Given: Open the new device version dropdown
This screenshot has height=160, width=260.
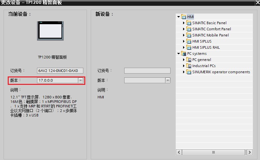Looking at the screenshot, I should coord(168,80).
